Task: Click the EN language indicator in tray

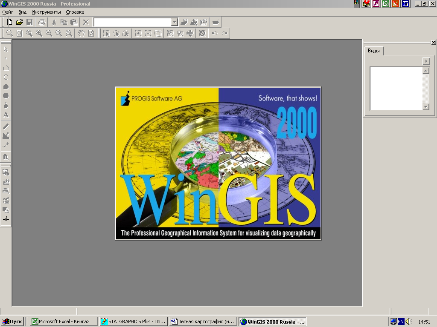Action: tap(401, 321)
